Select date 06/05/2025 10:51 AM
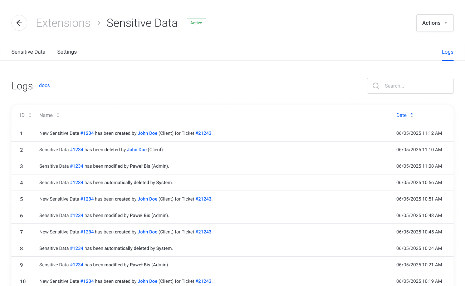 [419, 199]
